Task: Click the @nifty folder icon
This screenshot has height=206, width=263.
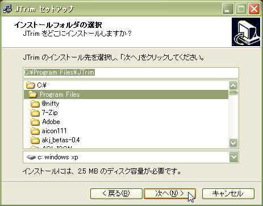Action: pyautogui.click(x=35, y=104)
